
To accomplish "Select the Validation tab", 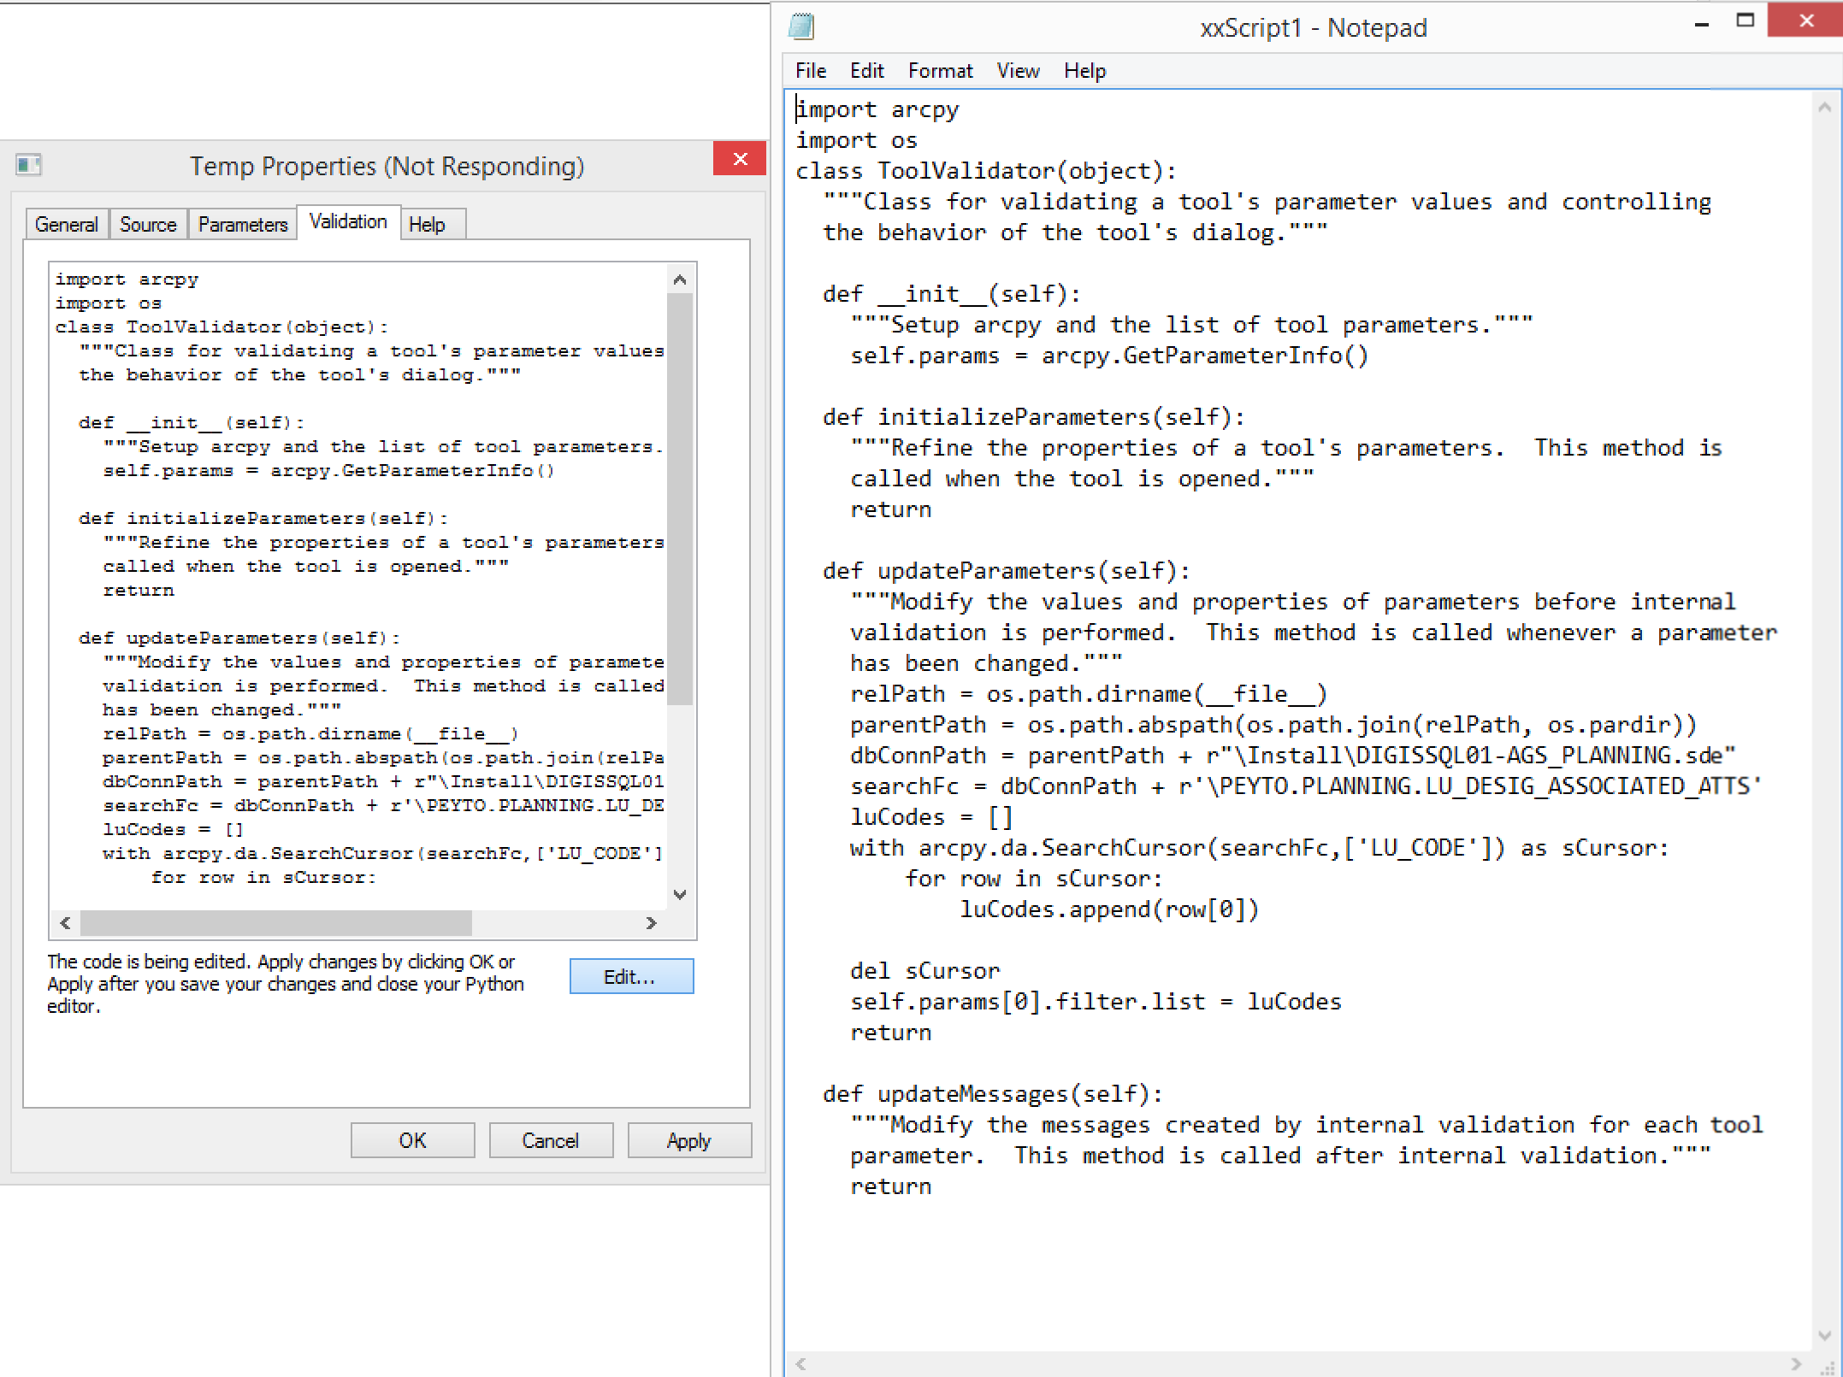I will click(x=348, y=222).
